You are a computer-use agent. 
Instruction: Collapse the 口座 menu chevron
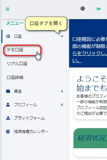pyautogui.click(x=62, y=36)
